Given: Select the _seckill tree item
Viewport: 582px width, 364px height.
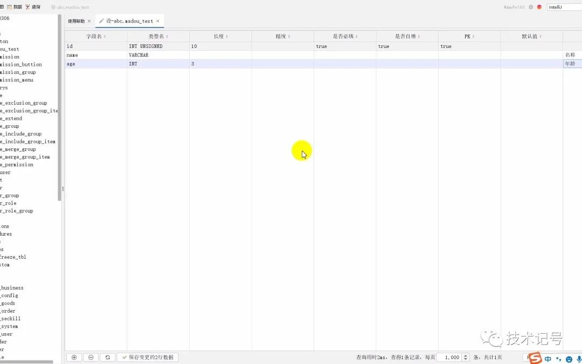Looking at the screenshot, I should (x=10, y=319).
